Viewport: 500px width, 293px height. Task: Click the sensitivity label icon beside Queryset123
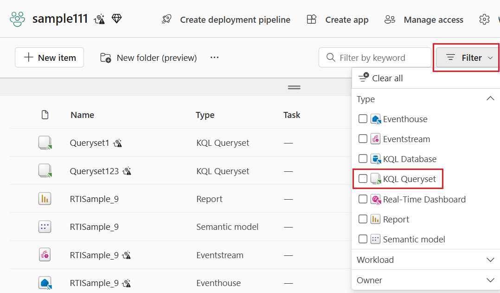pyautogui.click(x=127, y=171)
